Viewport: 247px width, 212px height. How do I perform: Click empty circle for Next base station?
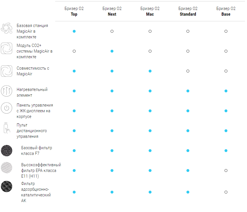coord(112,31)
